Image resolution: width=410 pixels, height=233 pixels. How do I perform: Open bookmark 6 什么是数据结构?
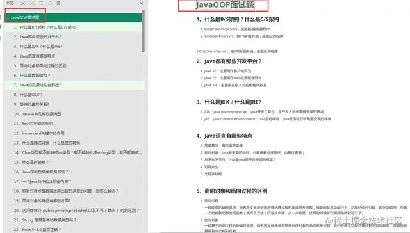click(32, 76)
